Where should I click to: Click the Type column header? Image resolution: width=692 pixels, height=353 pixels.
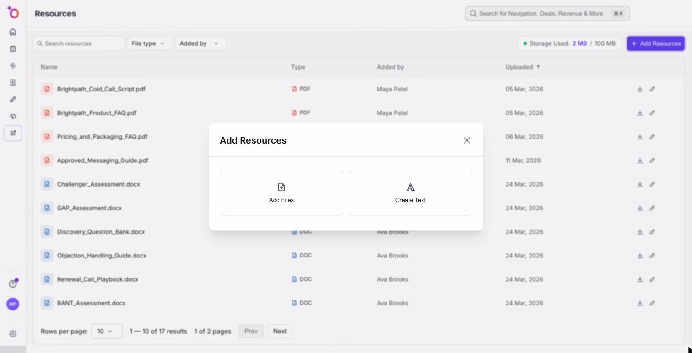[298, 67]
